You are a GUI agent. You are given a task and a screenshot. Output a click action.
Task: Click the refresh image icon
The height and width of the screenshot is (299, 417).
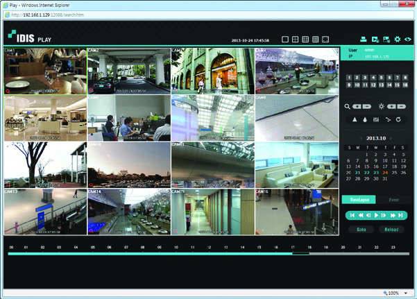click(x=398, y=120)
